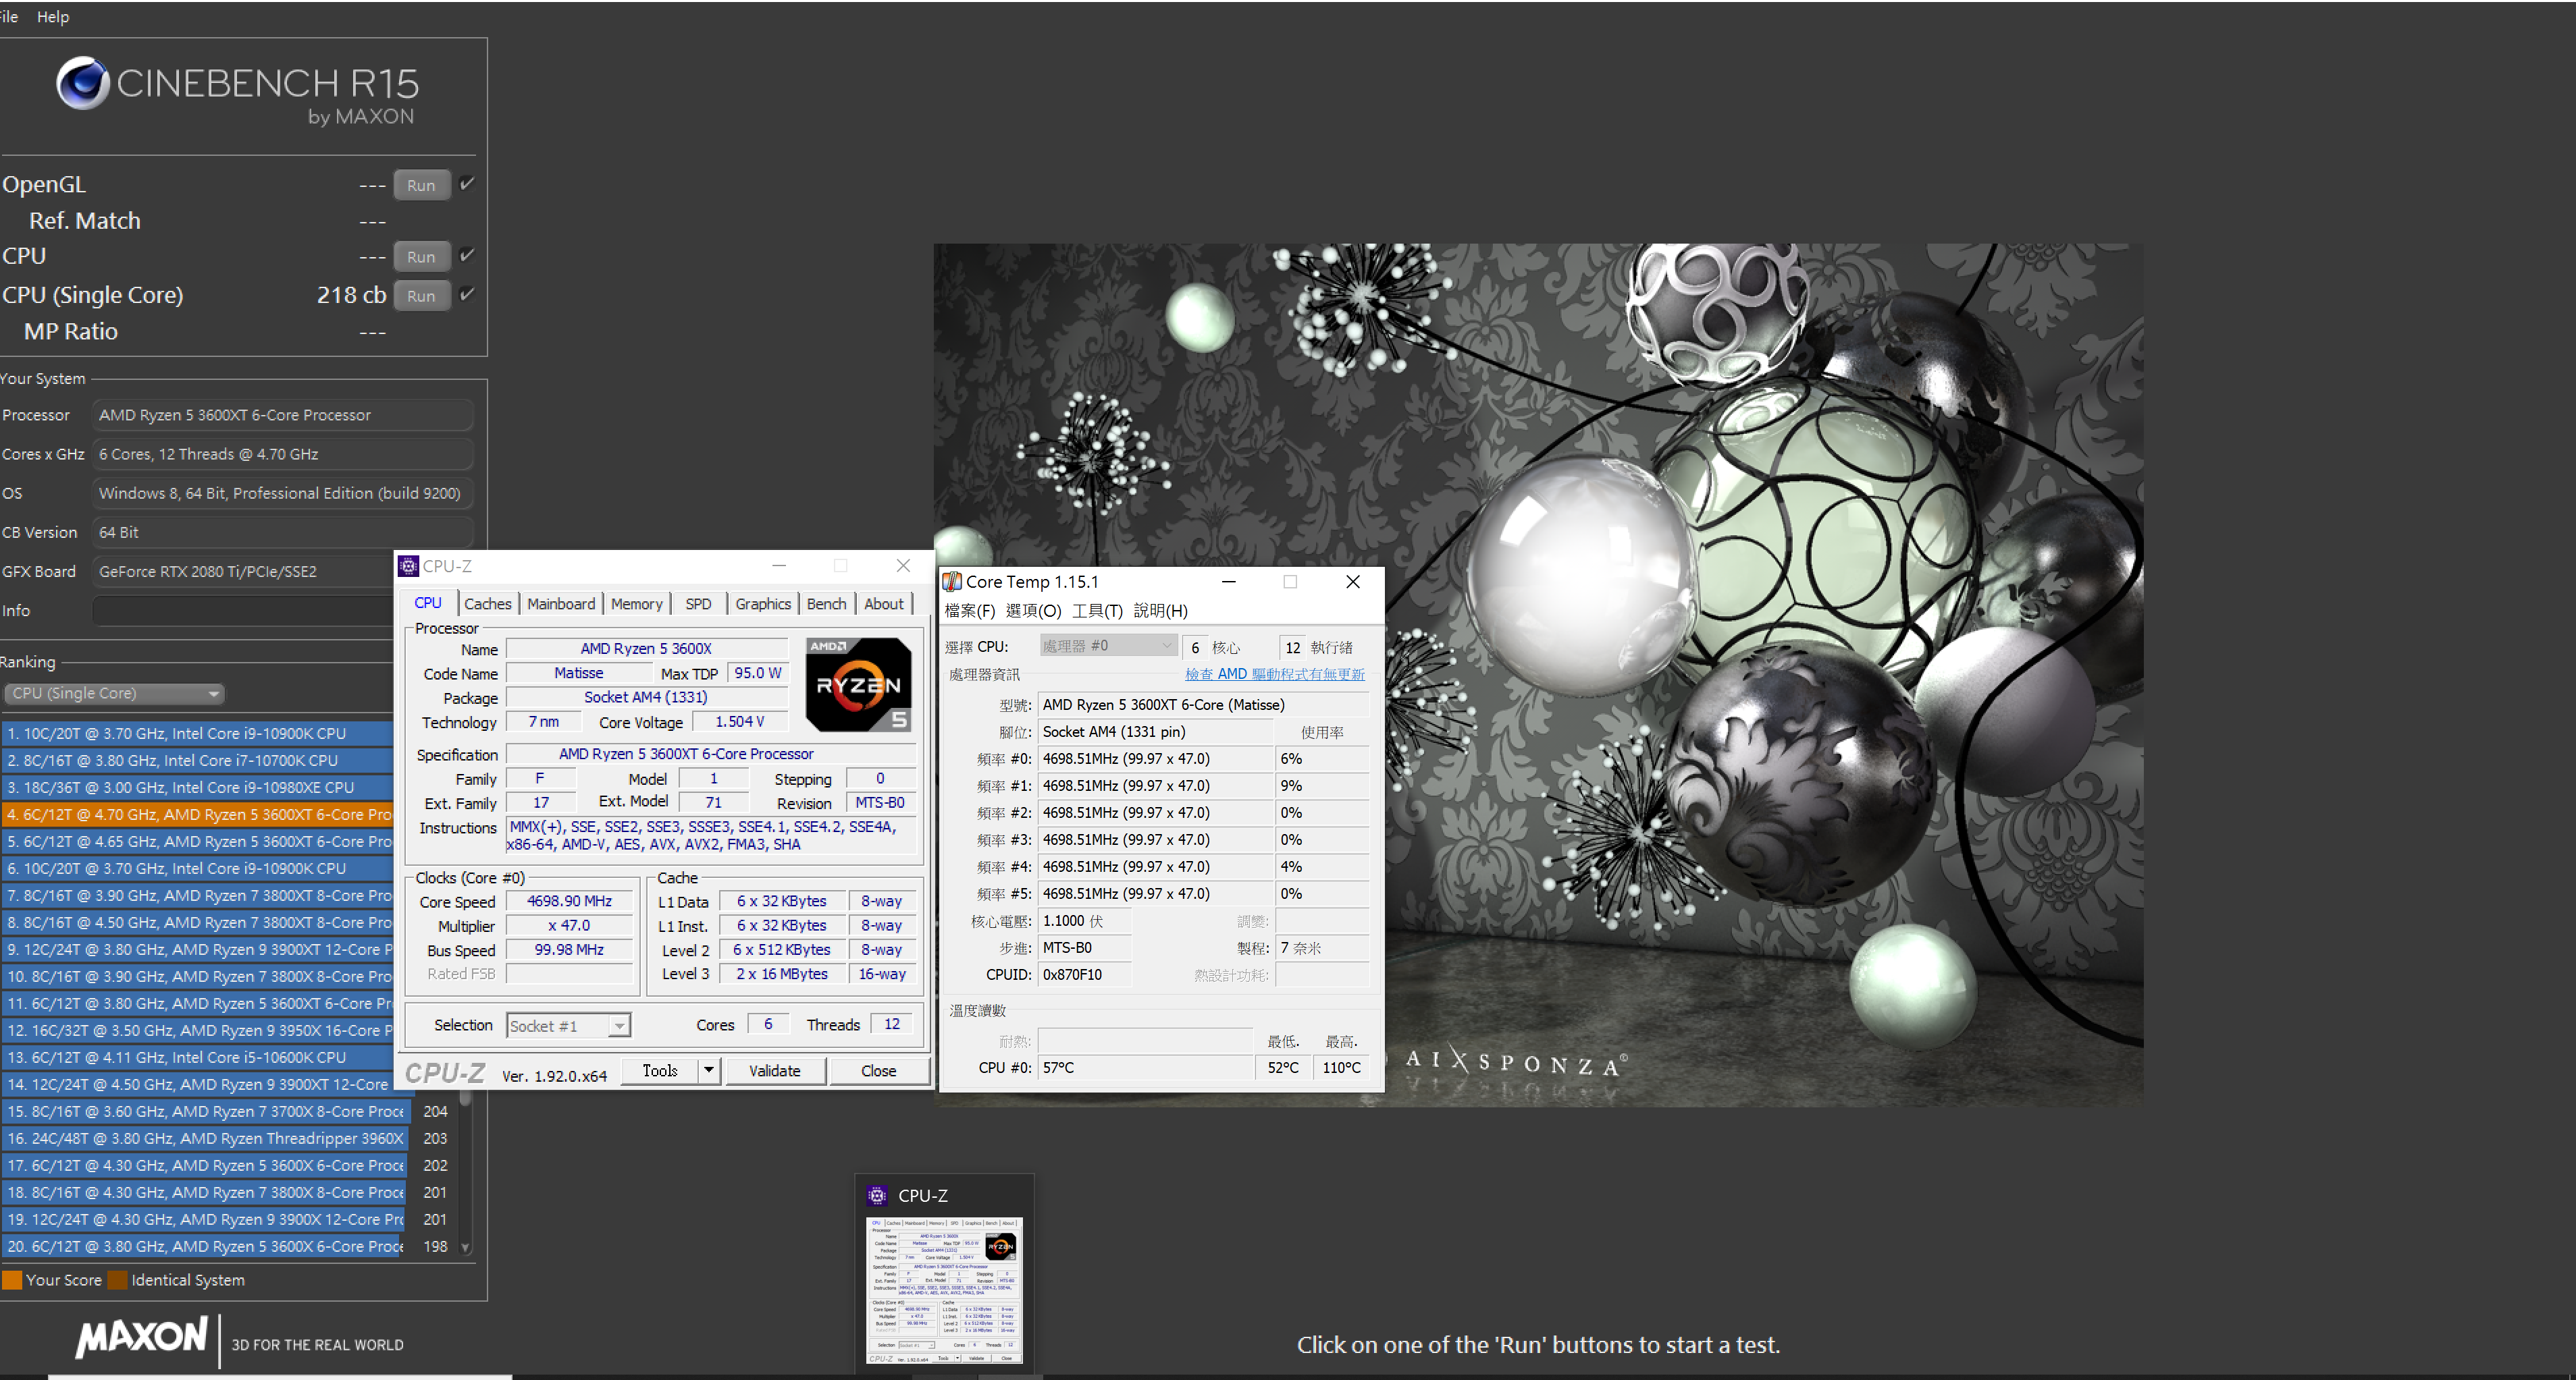Switch to the About tab in CPU-Z
The width and height of the screenshot is (2576, 1380).
[884, 603]
